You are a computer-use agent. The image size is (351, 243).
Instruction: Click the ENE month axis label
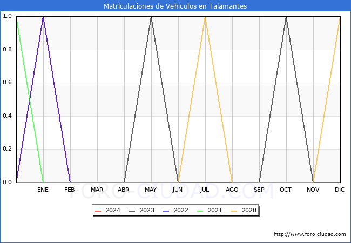43,190
